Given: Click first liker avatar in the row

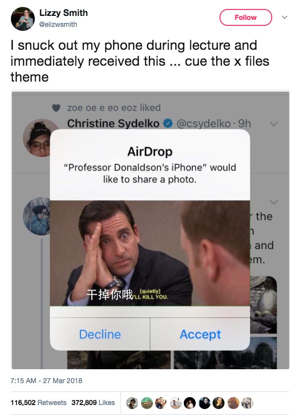Looking at the screenshot, I should pos(132,403).
